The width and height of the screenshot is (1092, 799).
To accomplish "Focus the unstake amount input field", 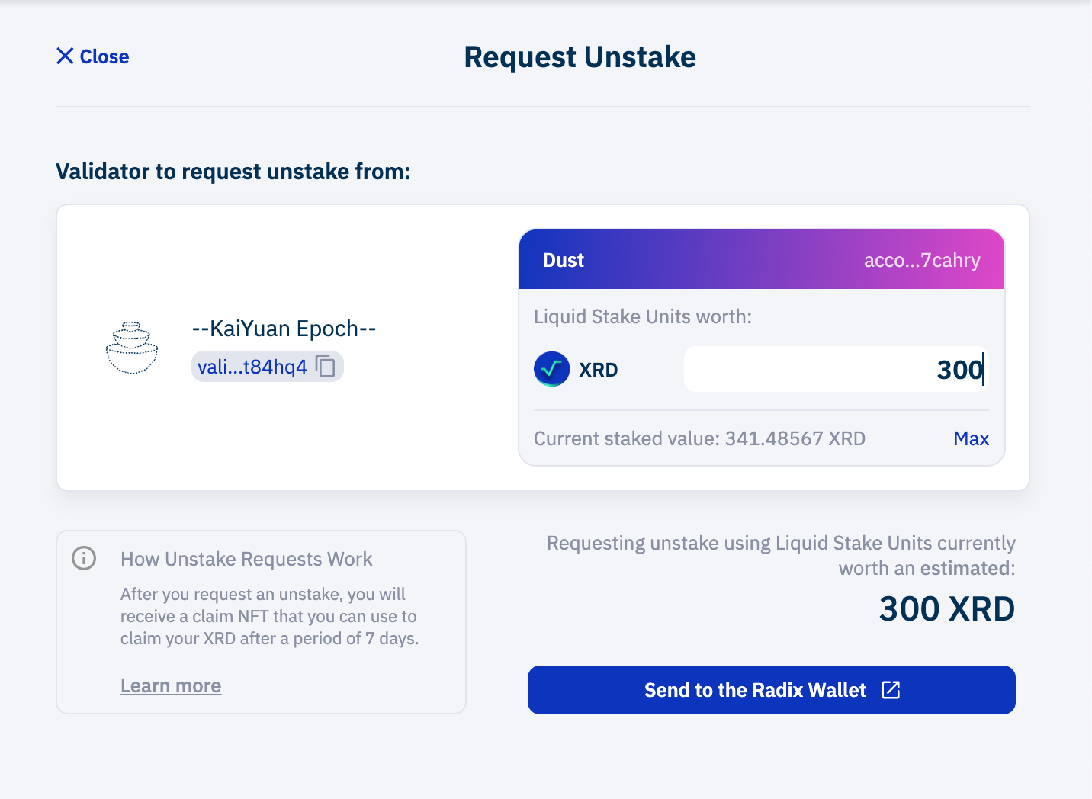I will pyautogui.click(x=834, y=370).
